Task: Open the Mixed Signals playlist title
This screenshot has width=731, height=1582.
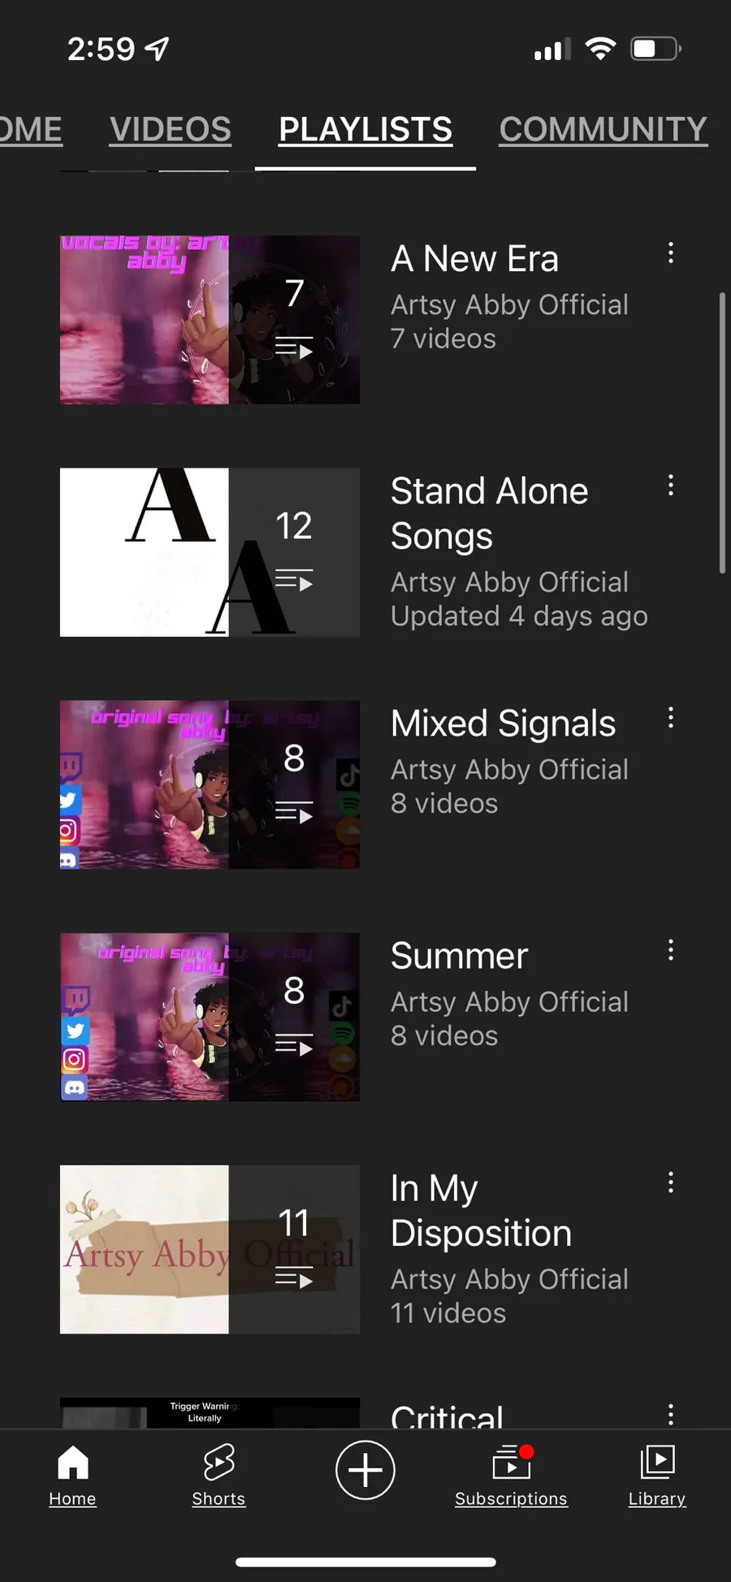Action: pyautogui.click(x=503, y=724)
